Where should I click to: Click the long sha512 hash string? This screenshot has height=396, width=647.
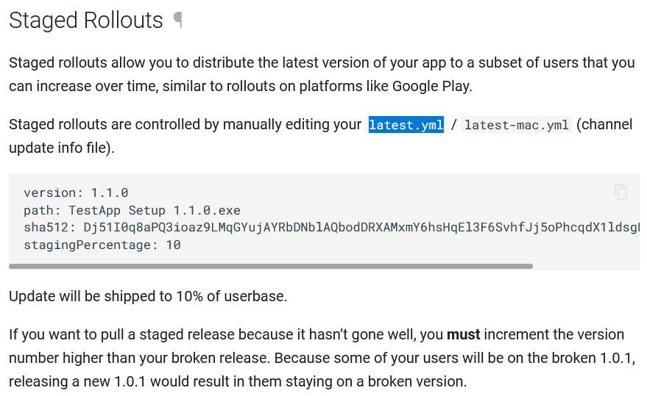(361, 228)
